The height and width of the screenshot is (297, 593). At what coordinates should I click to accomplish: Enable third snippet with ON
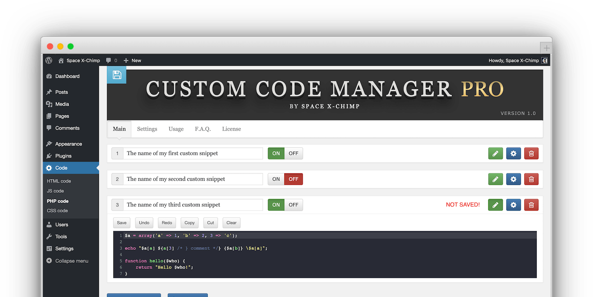[x=276, y=205]
